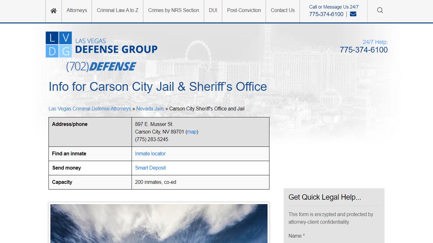Open the Nevada Jails breadcrumb link
The height and width of the screenshot is (243, 433).
click(x=150, y=109)
